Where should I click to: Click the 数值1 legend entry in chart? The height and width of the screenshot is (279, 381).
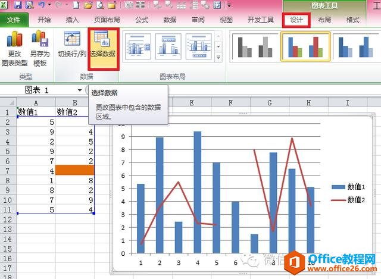(x=348, y=186)
